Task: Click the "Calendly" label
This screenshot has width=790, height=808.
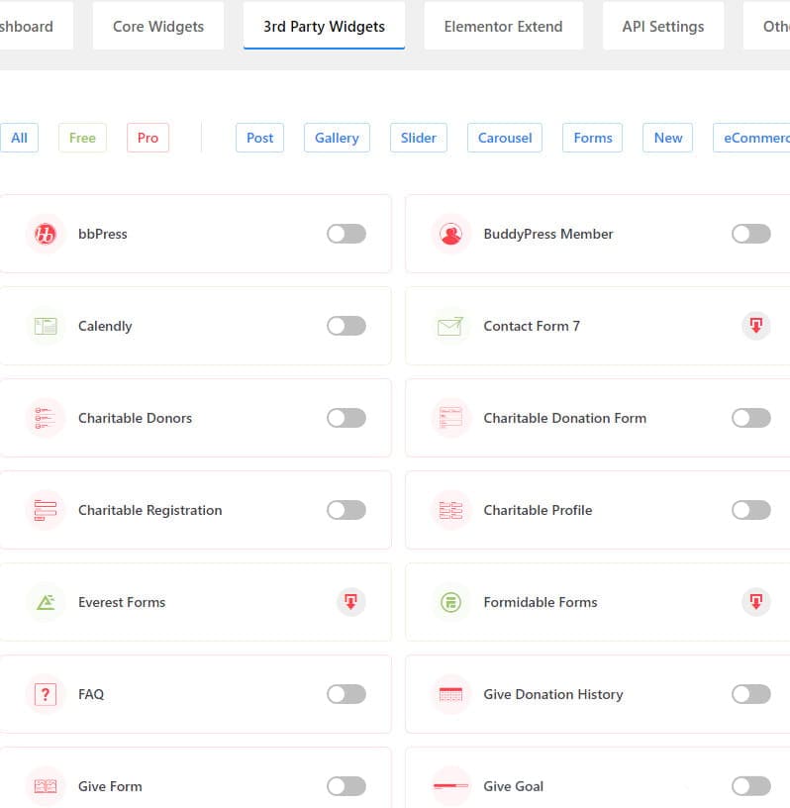Action: click(105, 326)
